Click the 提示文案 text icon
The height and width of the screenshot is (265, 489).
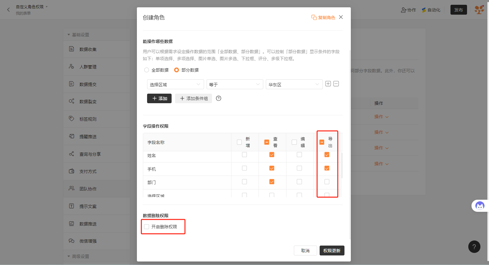tap(72, 206)
